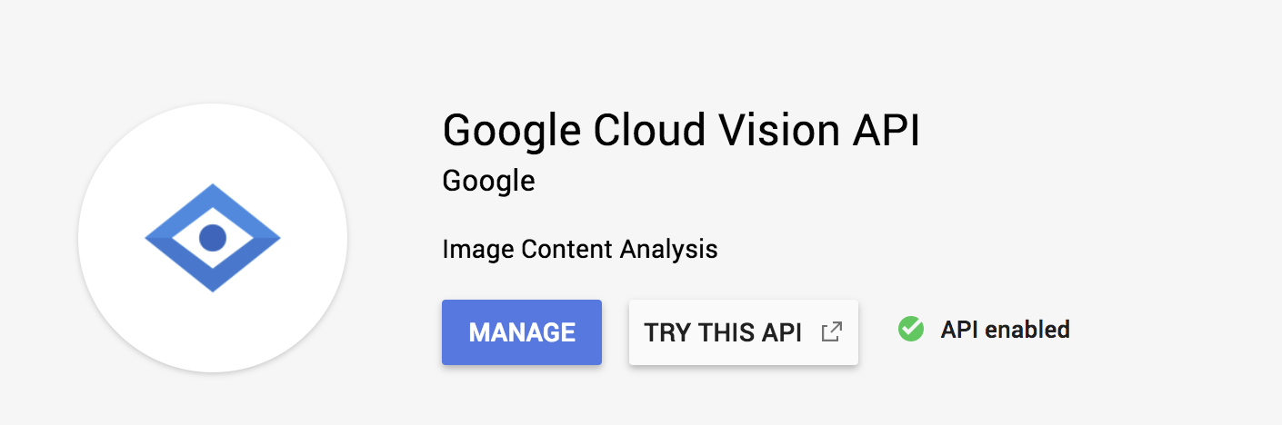
Task: Click the green checkmark status icon
Action: click(910, 329)
